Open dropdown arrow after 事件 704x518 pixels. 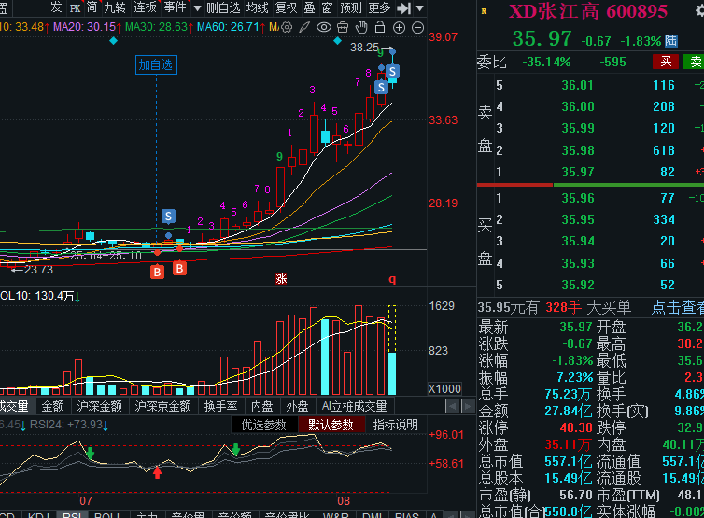(197, 8)
